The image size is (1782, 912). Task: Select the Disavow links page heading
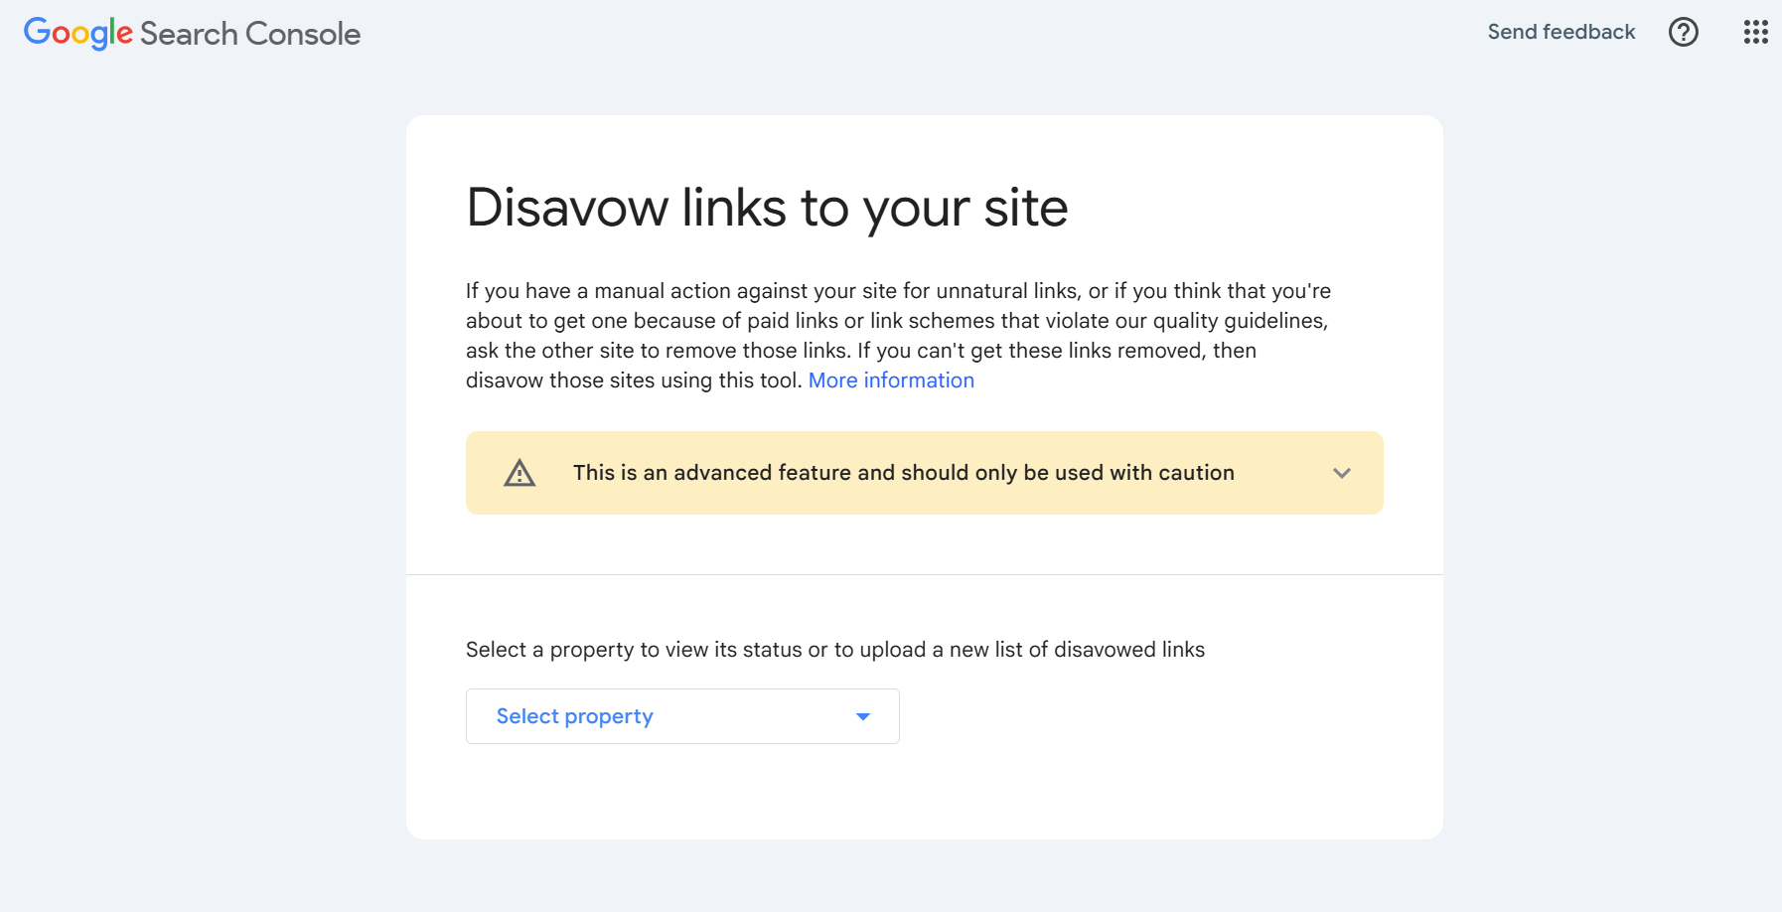point(767,207)
